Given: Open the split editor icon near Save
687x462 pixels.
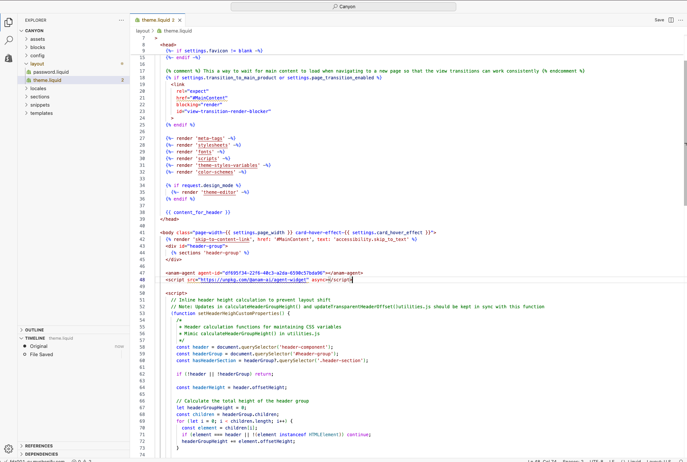Looking at the screenshot, I should 671,20.
